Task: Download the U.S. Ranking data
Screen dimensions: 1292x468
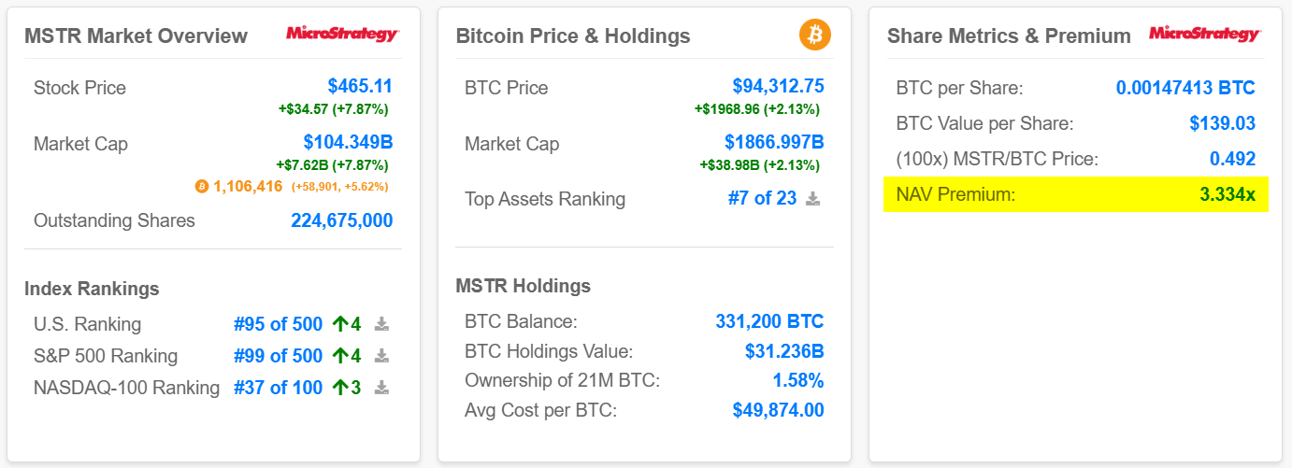Action: tap(381, 324)
